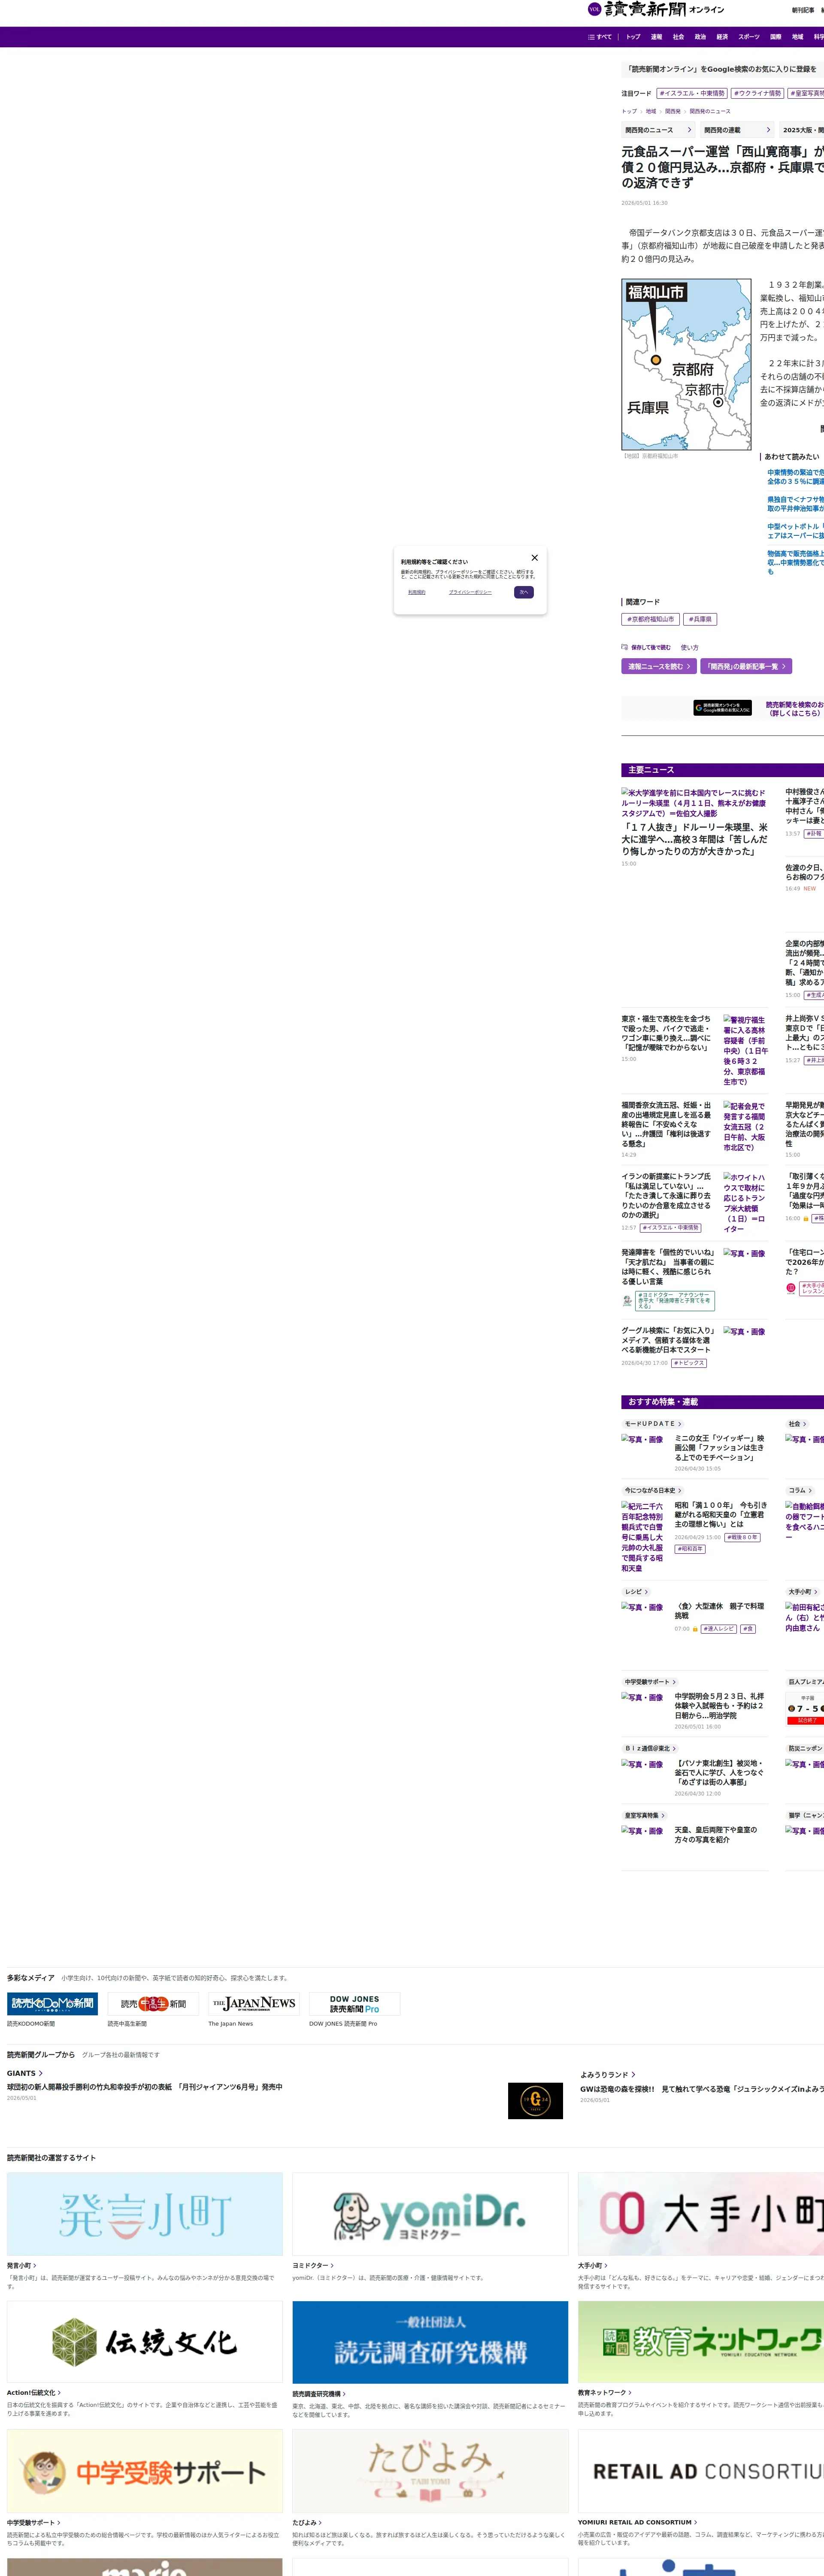Image resolution: width=824 pixels, height=2576 pixels.
Task: Open the ドルーリー朱瑛里 headline article
Action: coord(695,839)
